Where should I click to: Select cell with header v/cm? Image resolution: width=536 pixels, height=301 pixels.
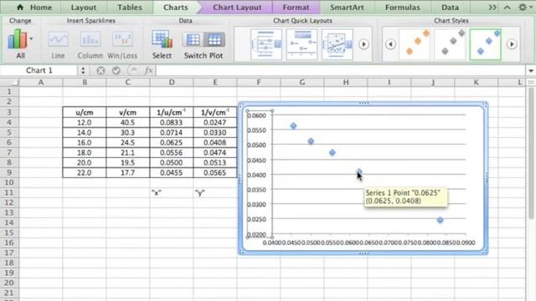[128, 112]
